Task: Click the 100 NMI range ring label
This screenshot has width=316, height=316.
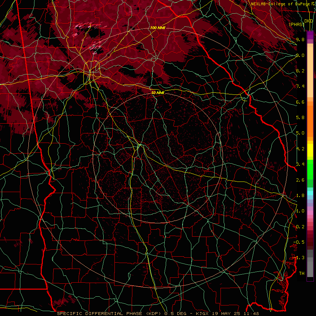Action: pos(158,28)
